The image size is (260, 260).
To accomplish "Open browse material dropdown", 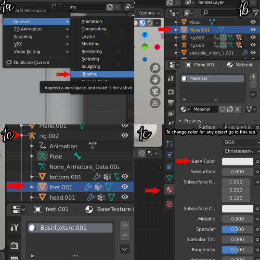I will (185, 109).
